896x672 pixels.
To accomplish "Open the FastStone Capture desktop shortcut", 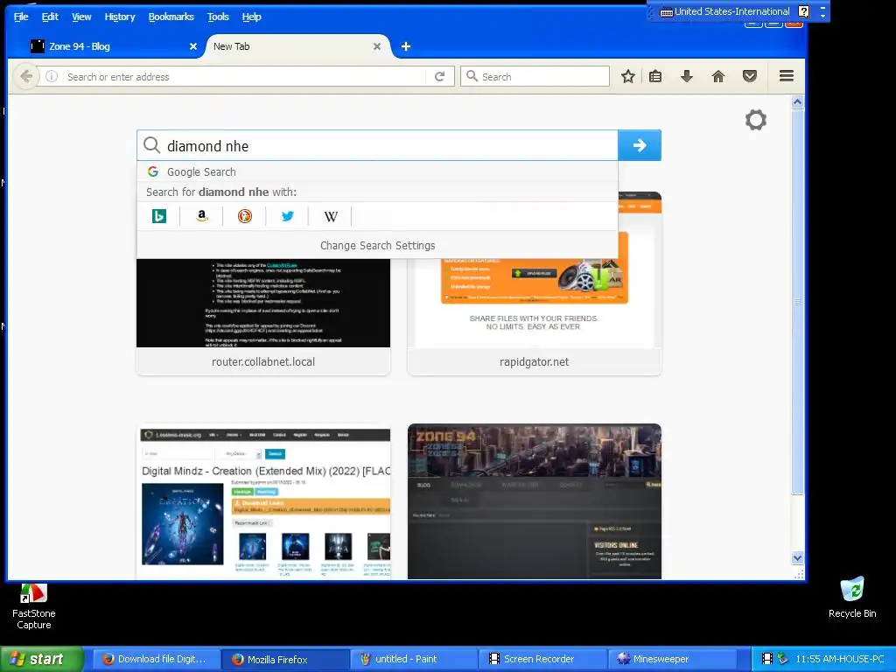I will pos(34,606).
